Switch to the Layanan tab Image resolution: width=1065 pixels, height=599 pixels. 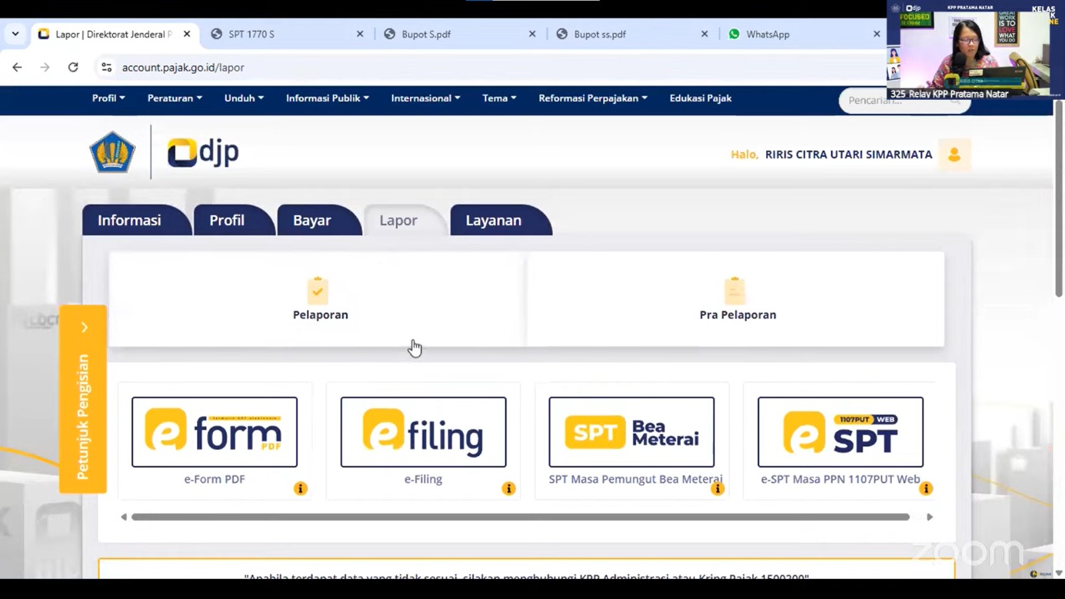tap(493, 220)
